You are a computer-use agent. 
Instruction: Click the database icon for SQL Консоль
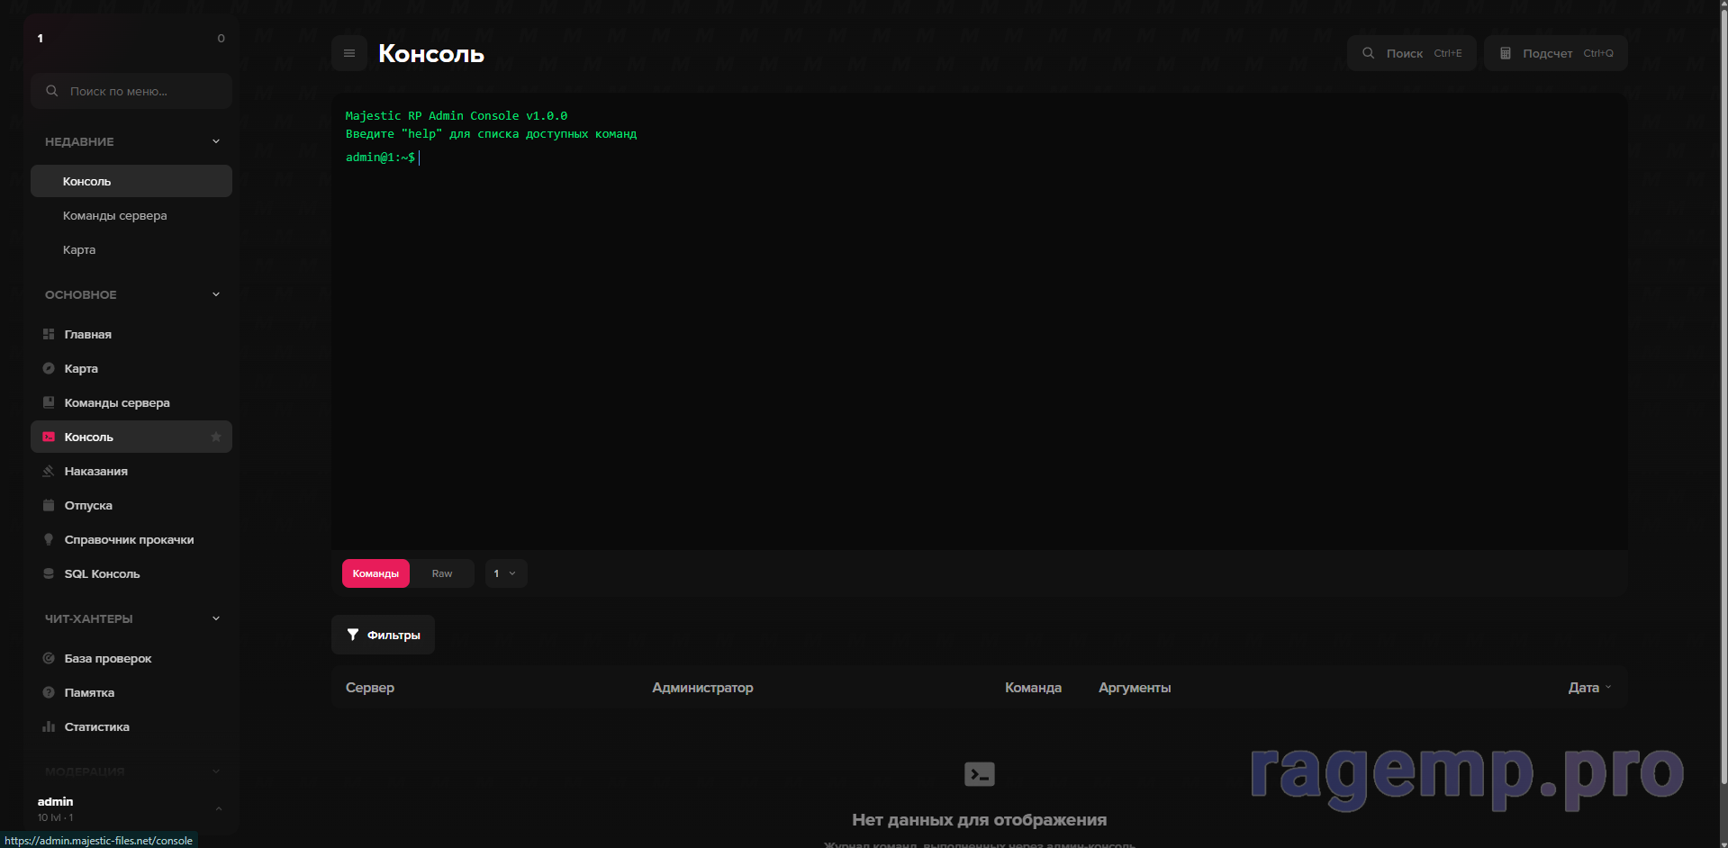(49, 573)
